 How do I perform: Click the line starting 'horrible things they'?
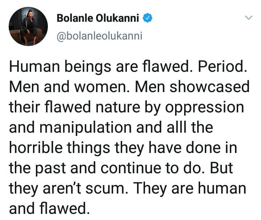pyautogui.click(x=123, y=148)
